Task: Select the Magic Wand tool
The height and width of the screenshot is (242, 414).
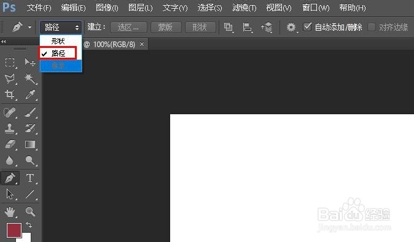Action: pos(30,79)
